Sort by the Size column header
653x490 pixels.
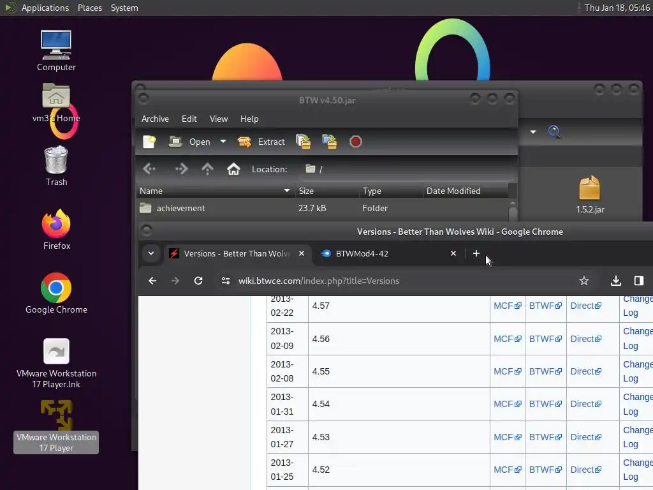coord(327,191)
